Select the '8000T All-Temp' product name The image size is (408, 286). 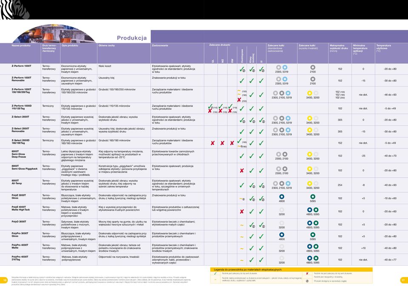[17, 182]
